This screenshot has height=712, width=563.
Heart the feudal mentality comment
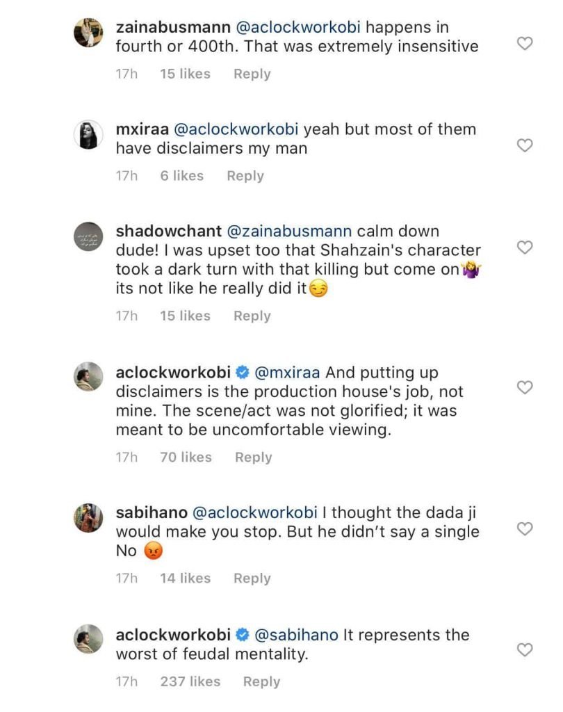click(x=525, y=650)
